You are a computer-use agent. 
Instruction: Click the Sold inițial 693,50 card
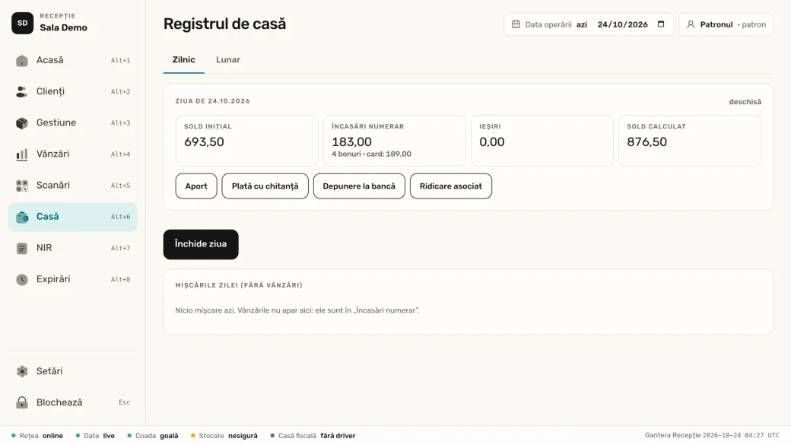tap(246, 140)
